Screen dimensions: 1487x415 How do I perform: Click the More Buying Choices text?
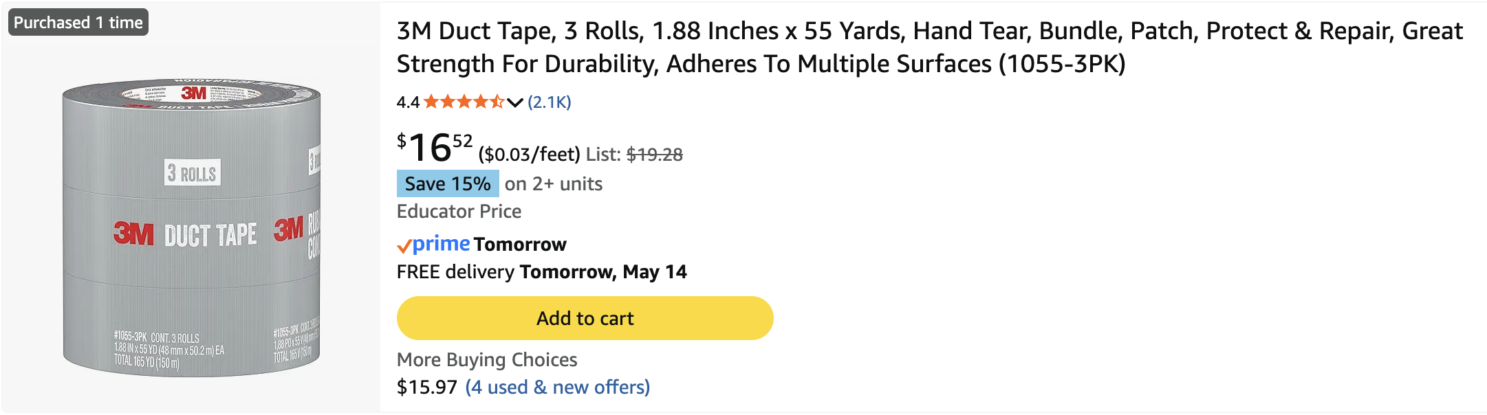click(x=487, y=360)
